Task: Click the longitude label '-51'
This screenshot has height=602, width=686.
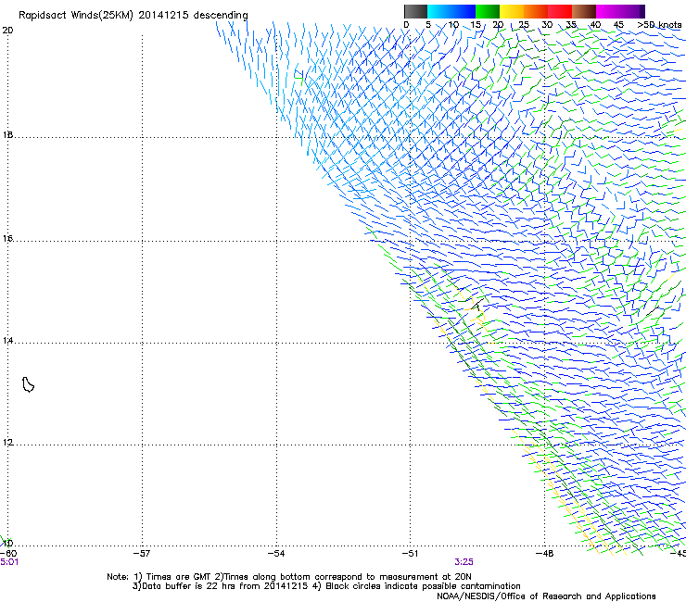Action: pos(410,554)
